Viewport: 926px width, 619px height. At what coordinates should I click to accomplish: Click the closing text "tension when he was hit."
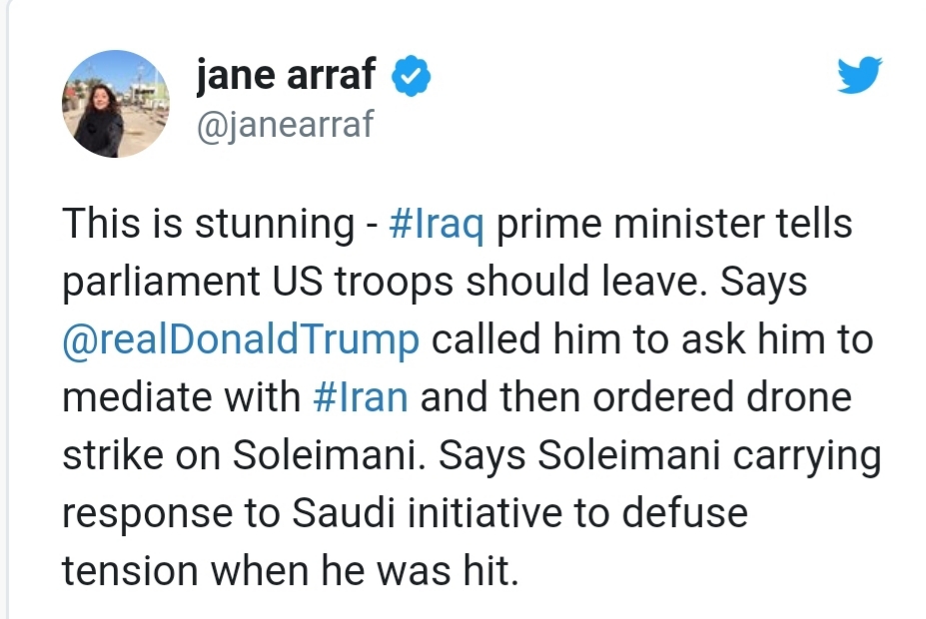pos(291,571)
